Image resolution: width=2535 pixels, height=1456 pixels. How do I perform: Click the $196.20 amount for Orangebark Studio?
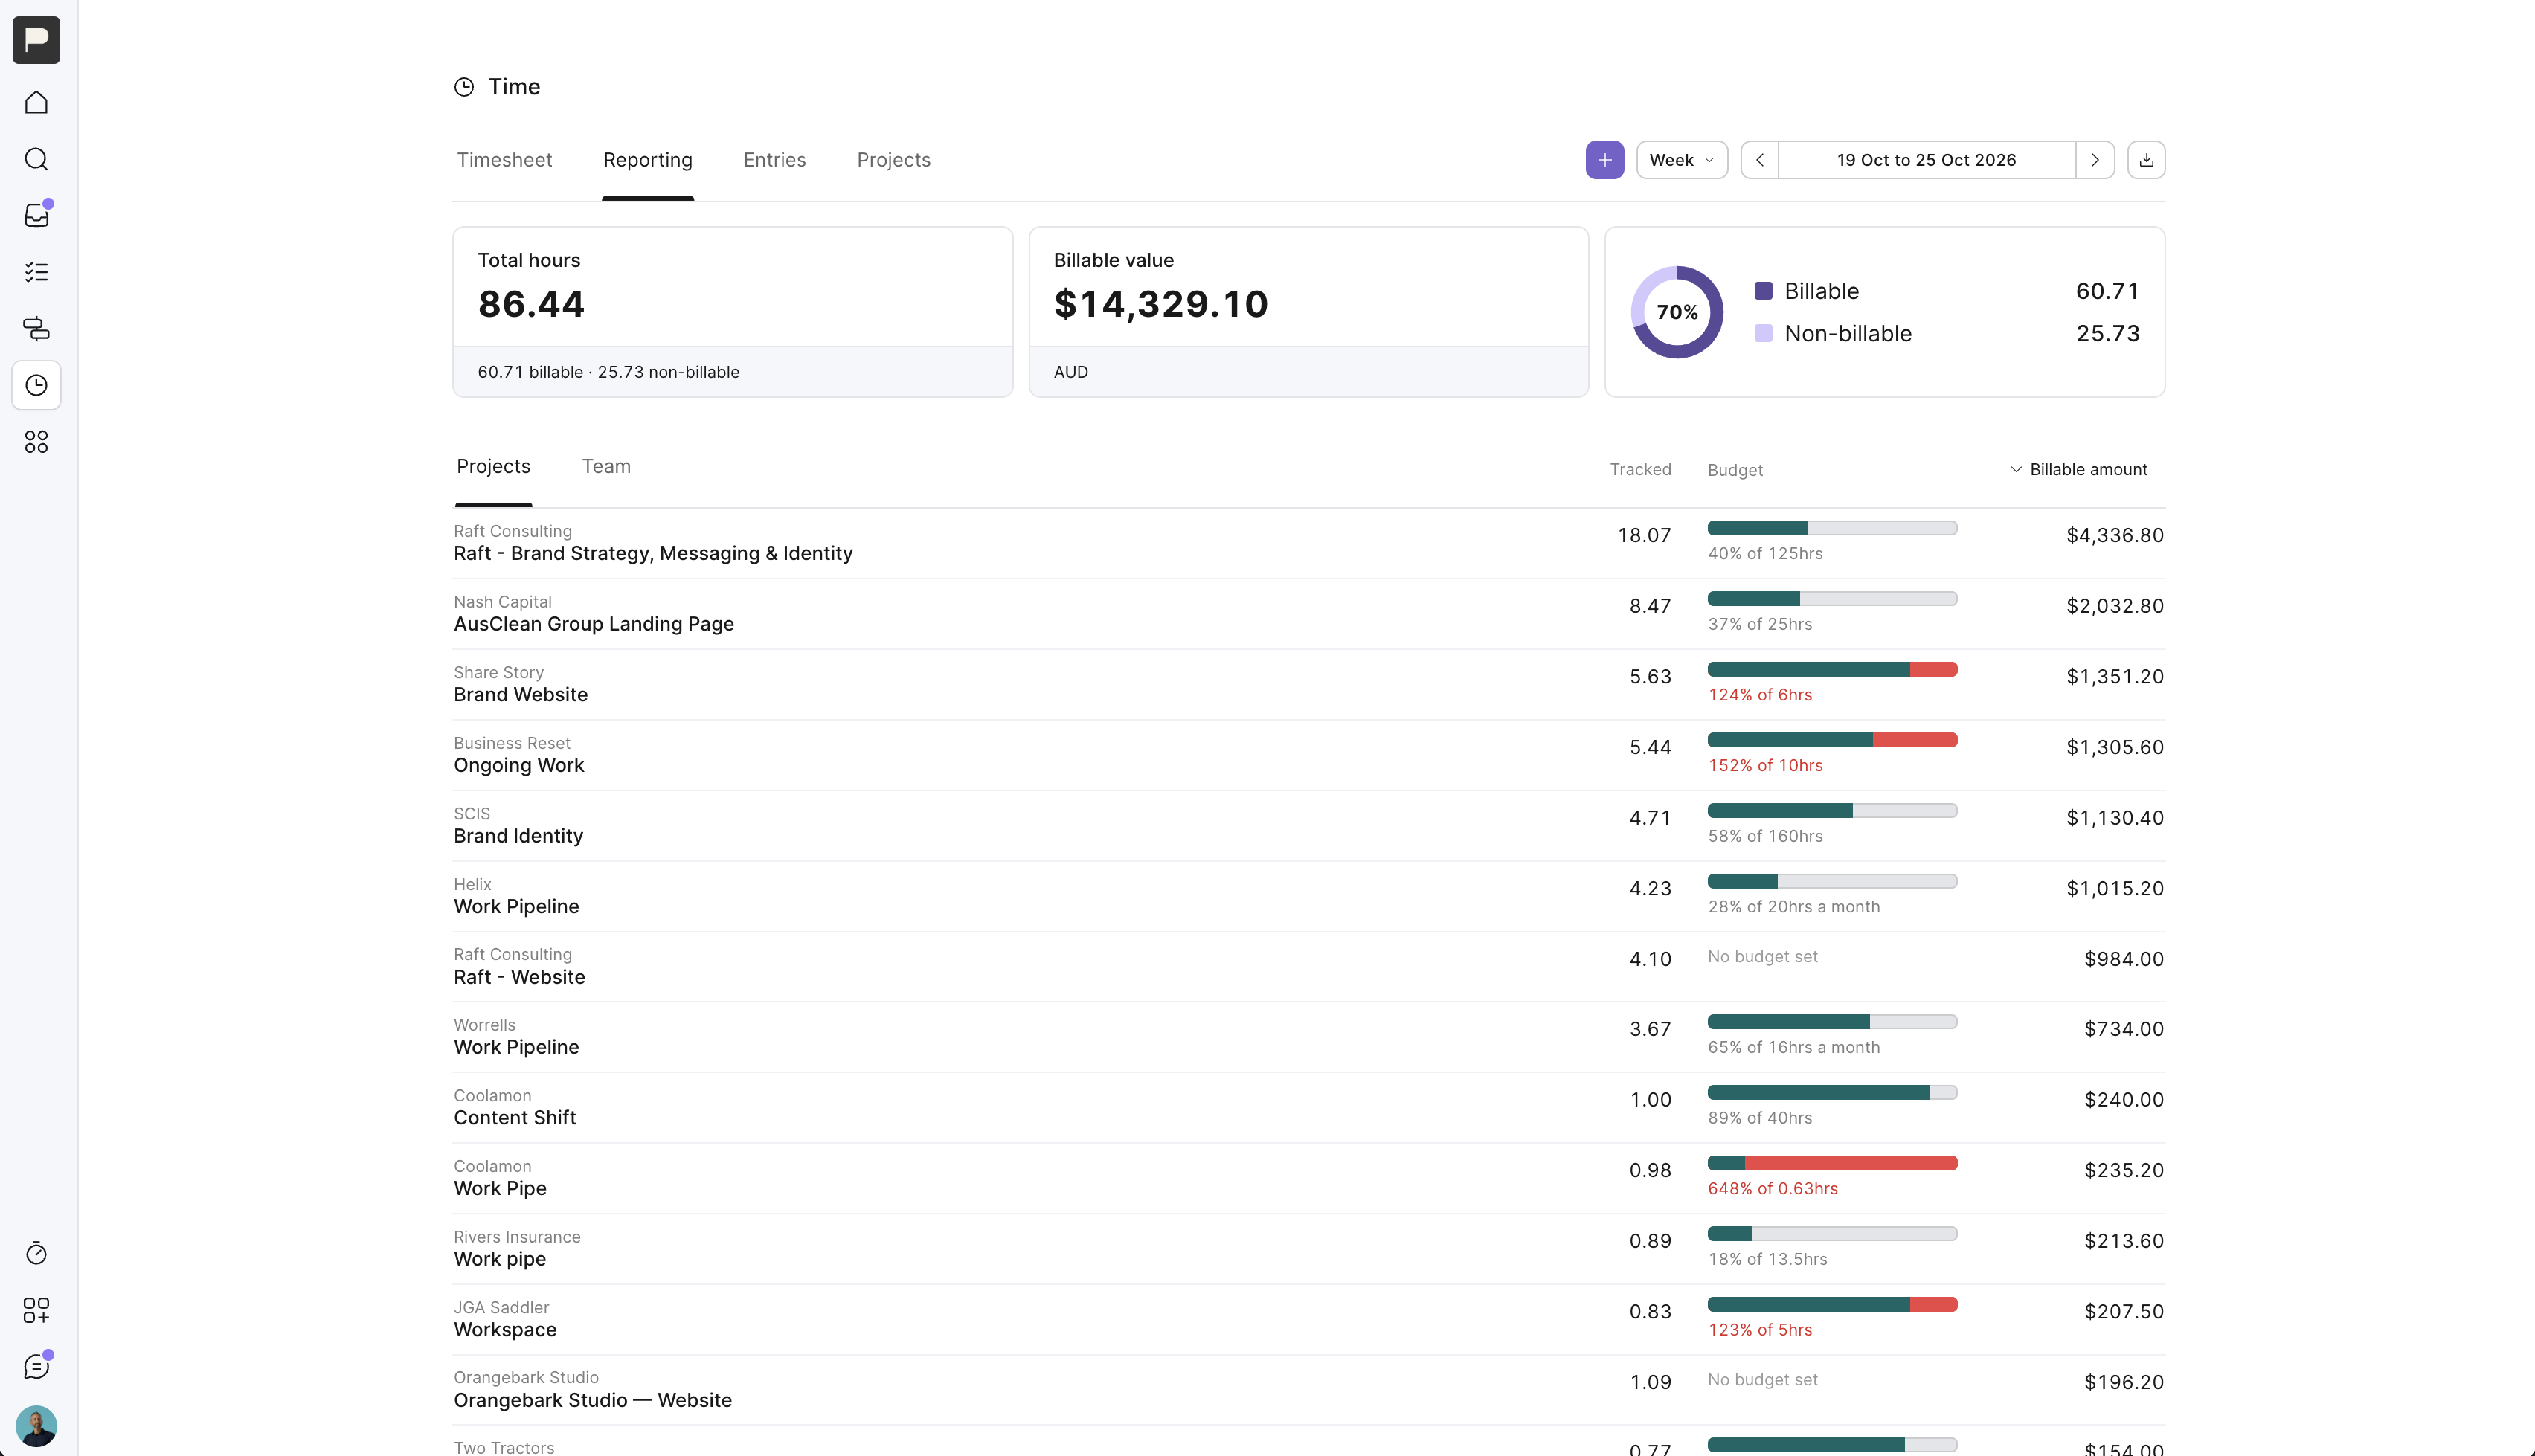coord(2123,1382)
